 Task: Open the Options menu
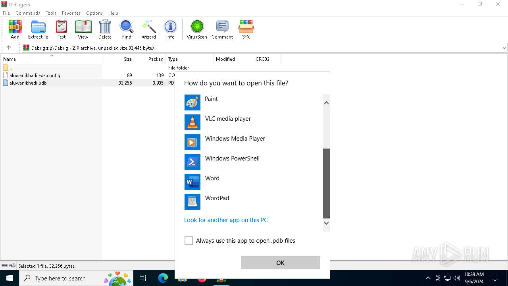(94, 13)
